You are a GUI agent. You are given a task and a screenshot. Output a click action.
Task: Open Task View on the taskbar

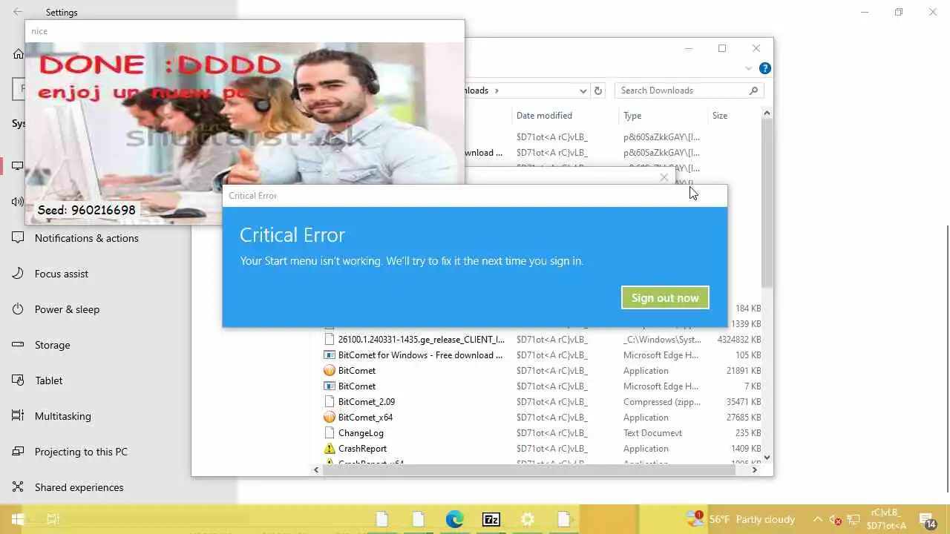53,519
